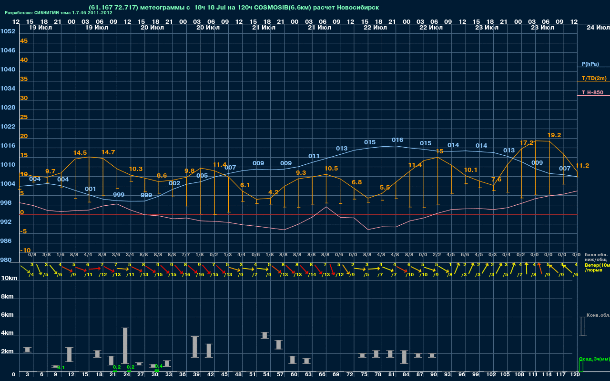This screenshot has width=610, height=381.
Task: Click the 6km altitude axis label
Action: pos(7,315)
